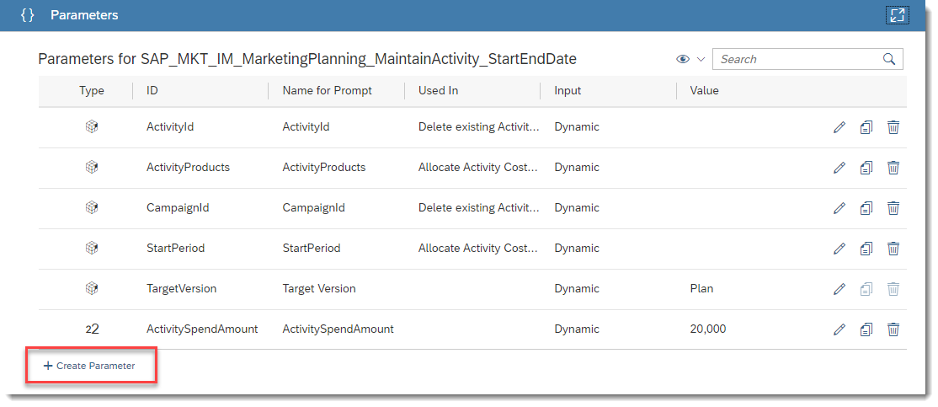The image size is (938, 407).
Task: Click the Used In column header
Action: (439, 90)
